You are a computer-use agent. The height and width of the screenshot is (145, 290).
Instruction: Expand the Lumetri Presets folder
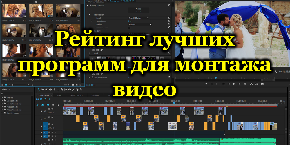[2, 113]
